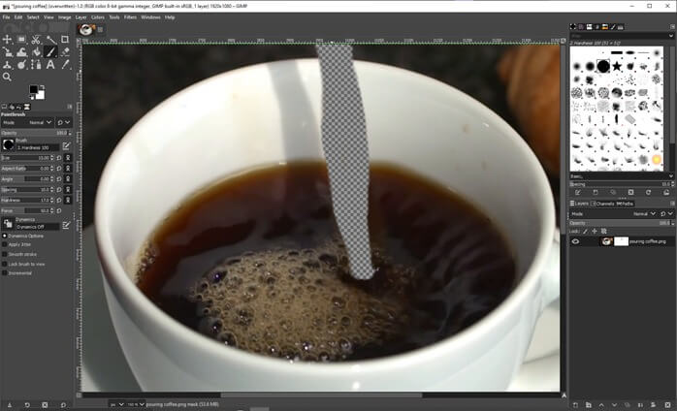This screenshot has height=411, width=677.
Task: Select the Bucket Fill tool
Action: coord(36,52)
